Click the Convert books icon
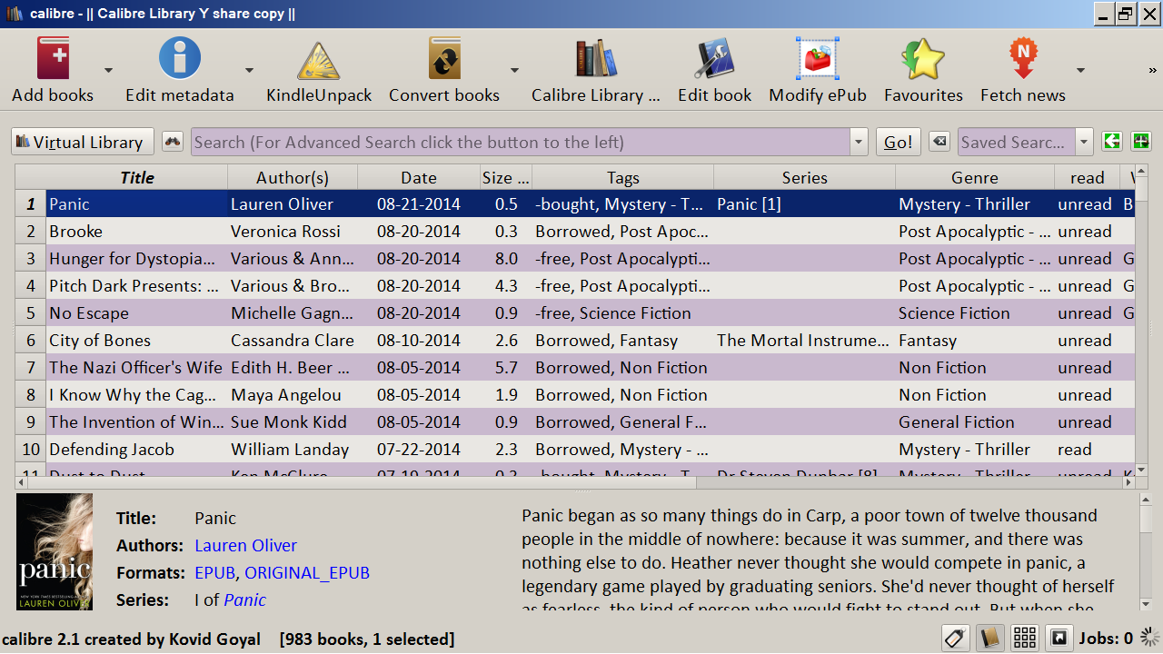The width and height of the screenshot is (1163, 654). (444, 59)
